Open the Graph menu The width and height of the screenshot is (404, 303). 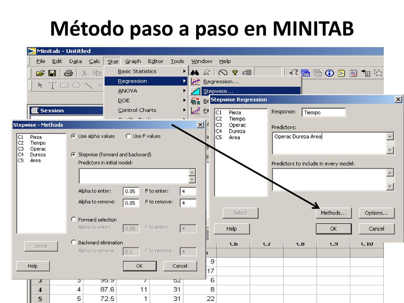coord(133,61)
